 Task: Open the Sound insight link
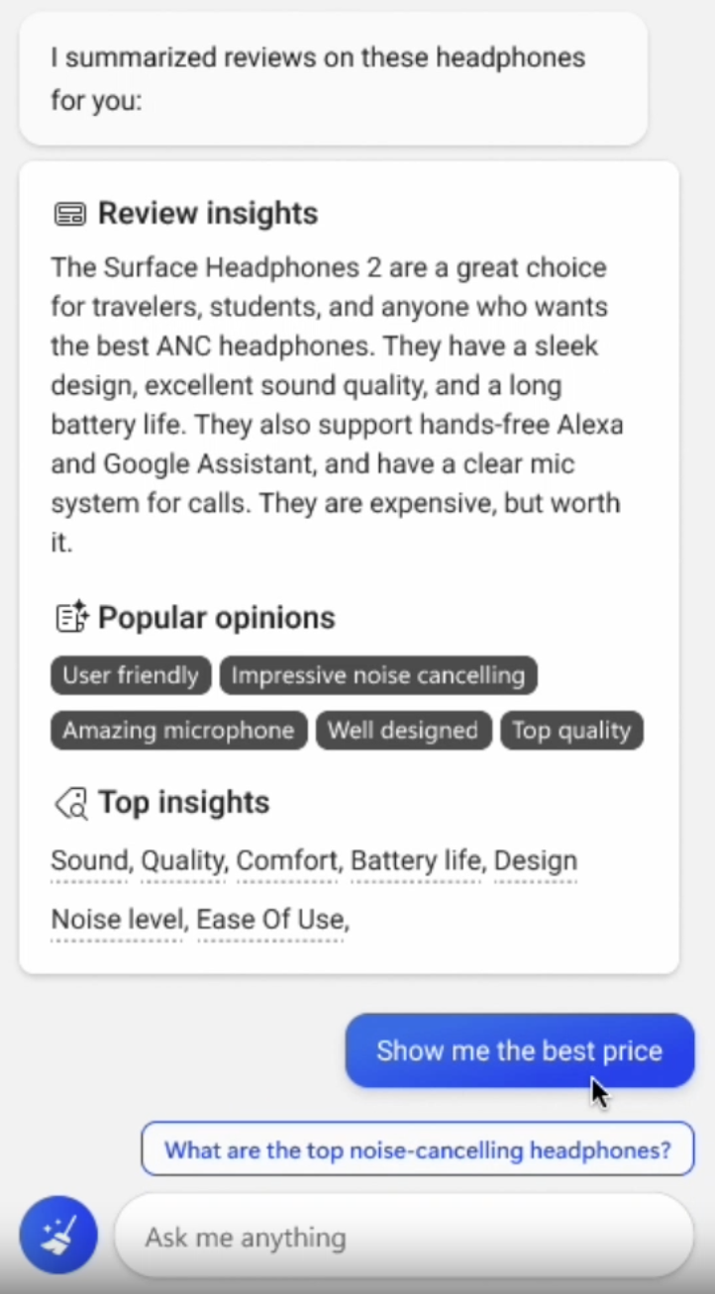click(x=89, y=861)
